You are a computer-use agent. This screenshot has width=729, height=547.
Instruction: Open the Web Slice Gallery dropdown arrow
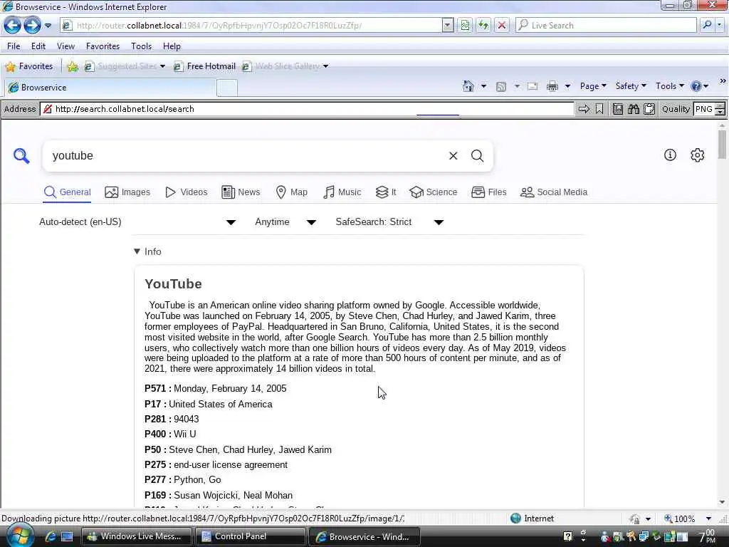[x=325, y=66]
